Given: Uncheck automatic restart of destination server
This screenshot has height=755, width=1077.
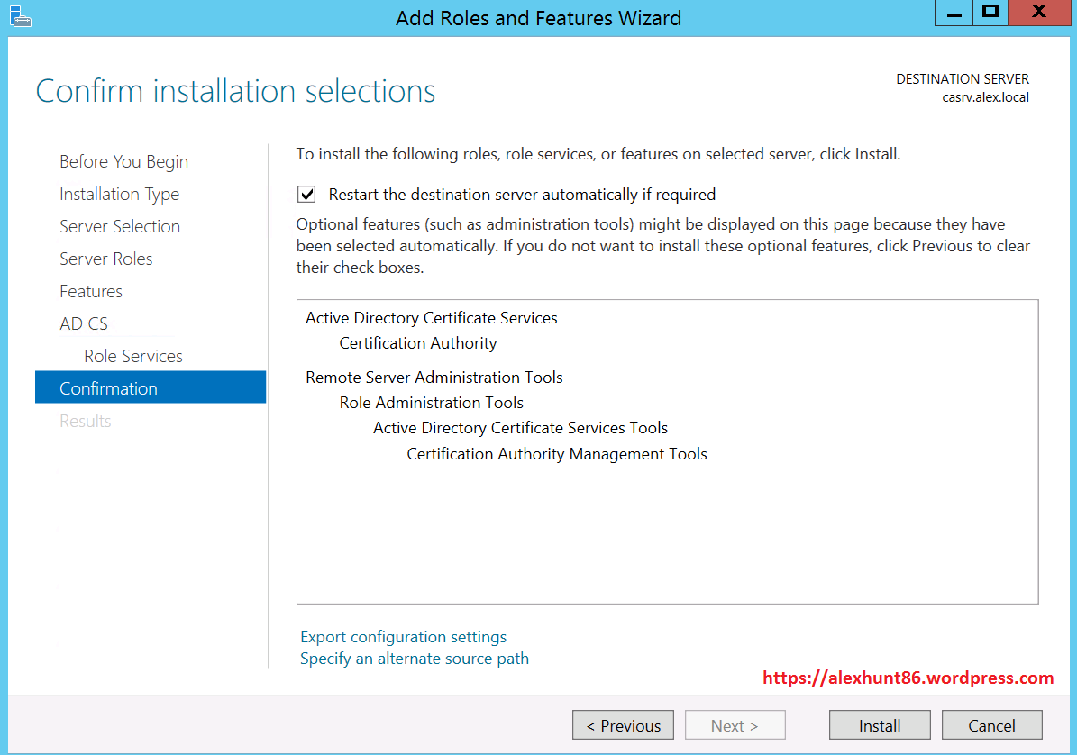Looking at the screenshot, I should [x=307, y=194].
